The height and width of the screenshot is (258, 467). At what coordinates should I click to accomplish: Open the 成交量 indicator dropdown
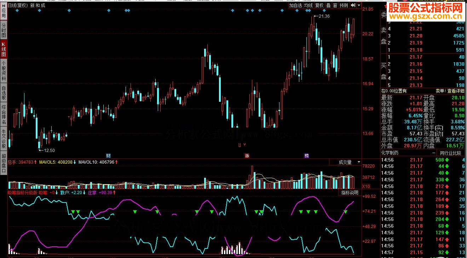tap(345, 162)
